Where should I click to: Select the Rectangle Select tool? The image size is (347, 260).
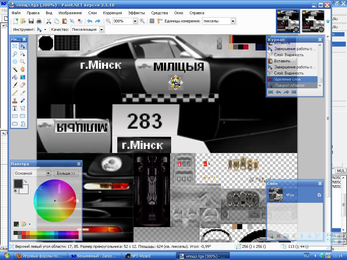coord(15,46)
